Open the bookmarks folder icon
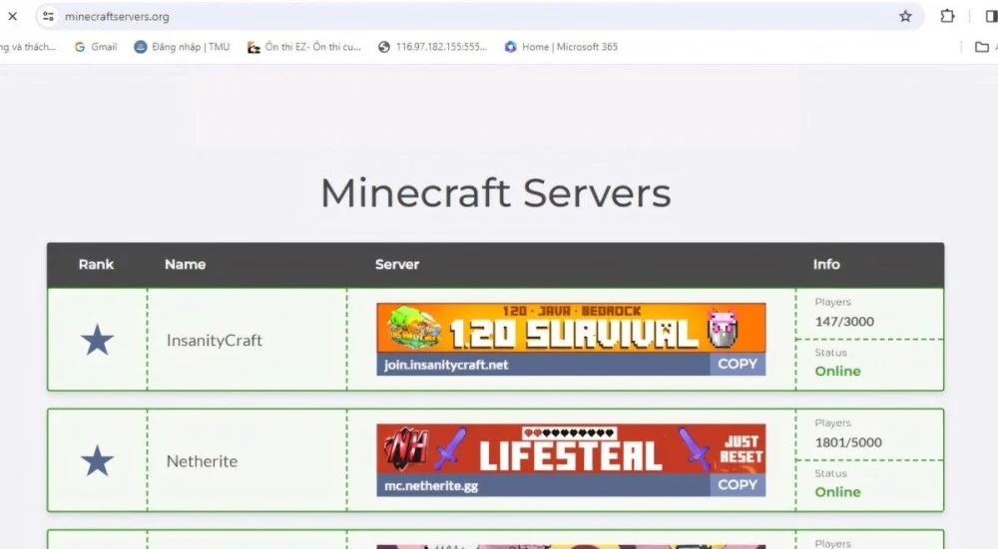998x549 pixels. [x=981, y=47]
